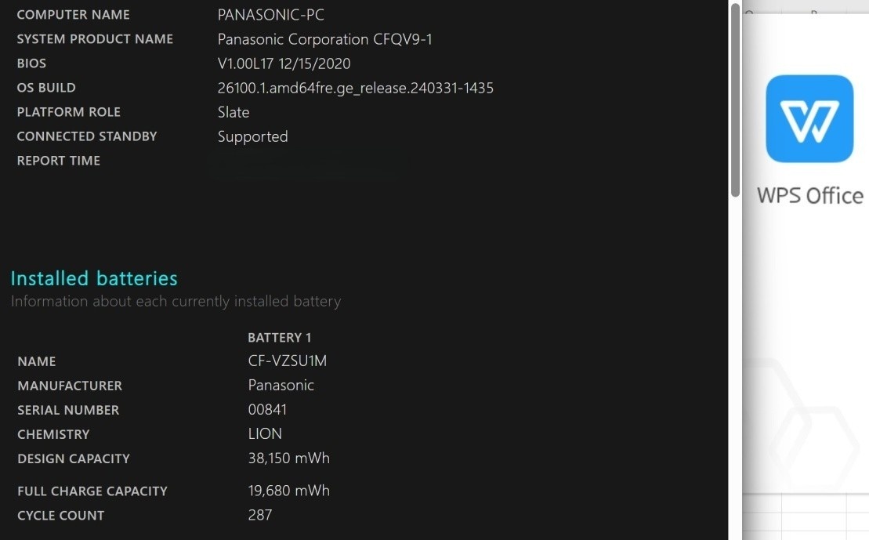Click the cycle count value 287

point(260,515)
